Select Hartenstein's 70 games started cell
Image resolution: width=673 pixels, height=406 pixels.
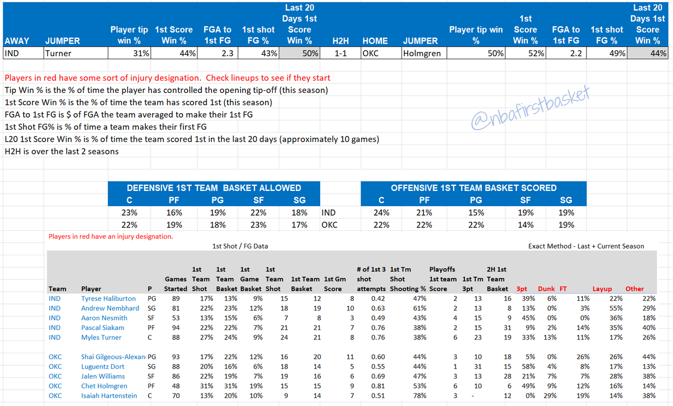tap(176, 395)
